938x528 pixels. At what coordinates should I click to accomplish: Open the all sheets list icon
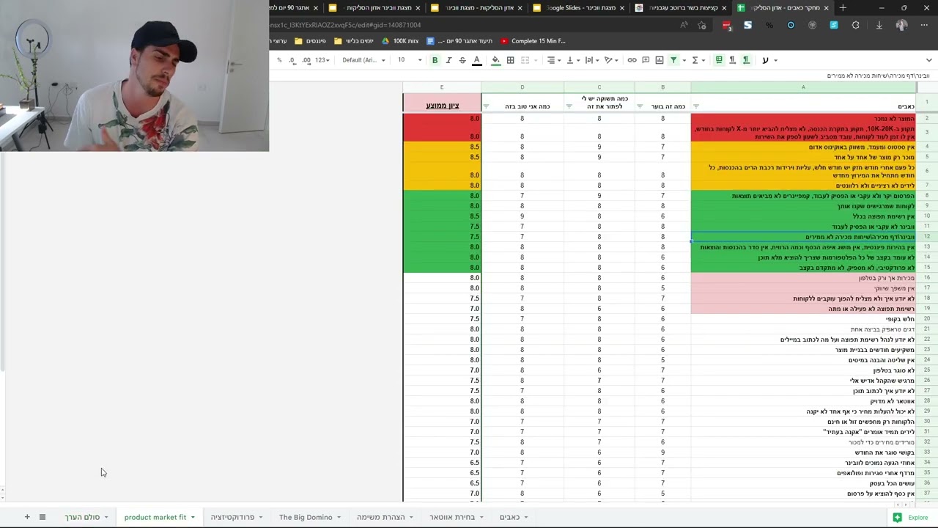[43, 517]
